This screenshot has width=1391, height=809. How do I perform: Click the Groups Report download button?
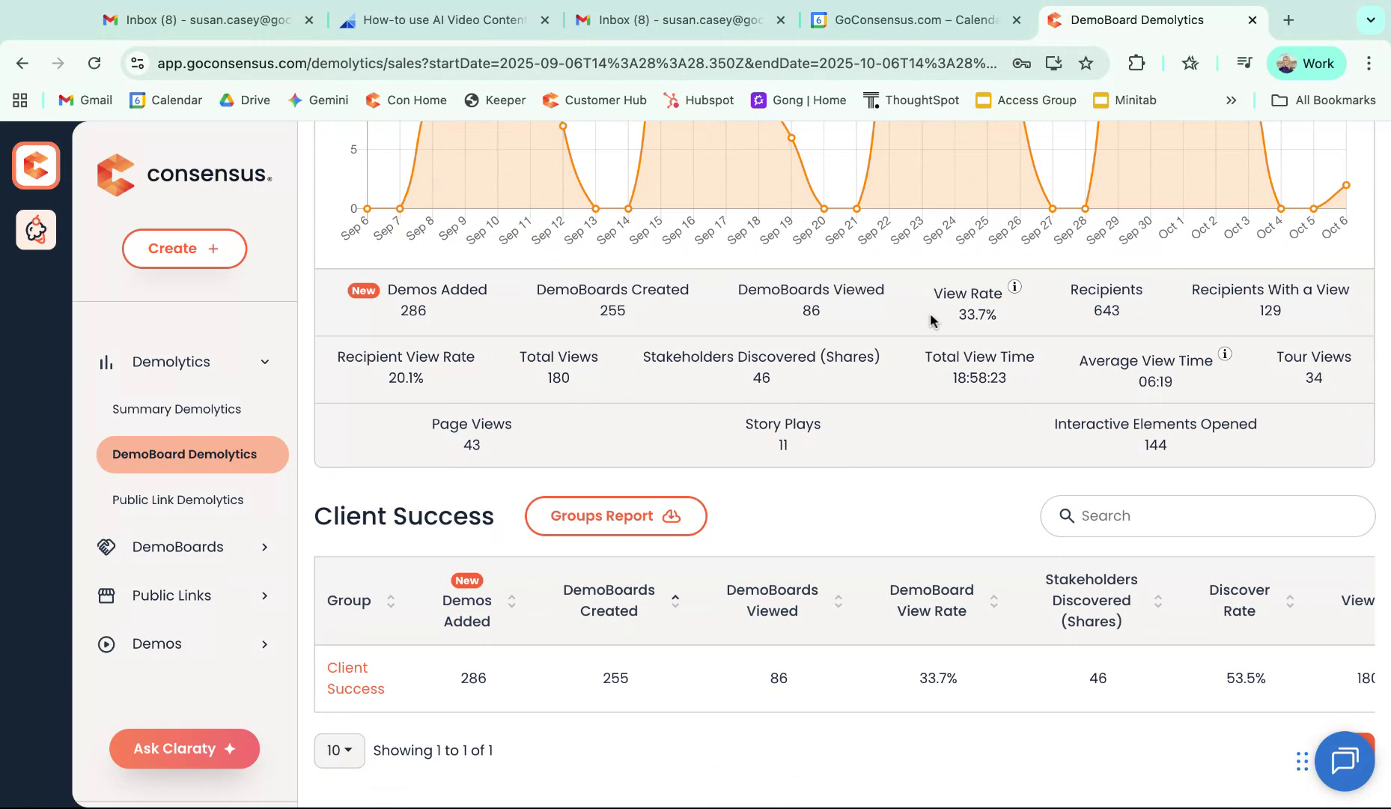coord(615,515)
